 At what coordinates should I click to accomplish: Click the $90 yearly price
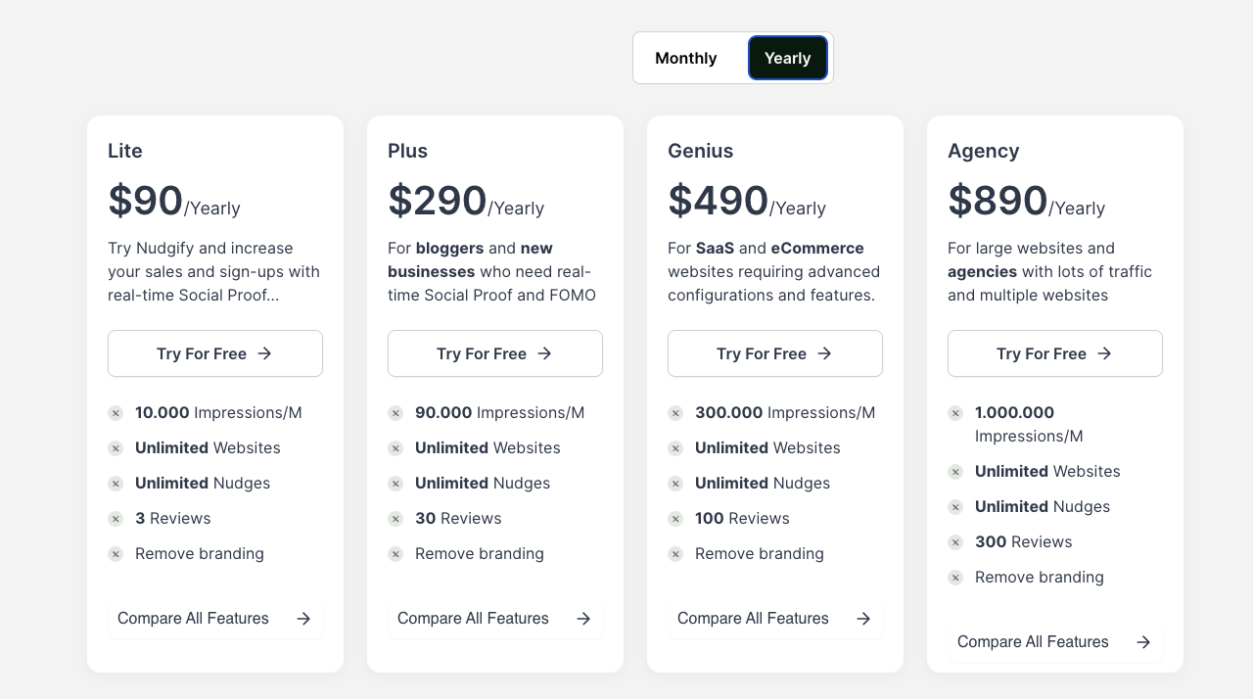173,201
